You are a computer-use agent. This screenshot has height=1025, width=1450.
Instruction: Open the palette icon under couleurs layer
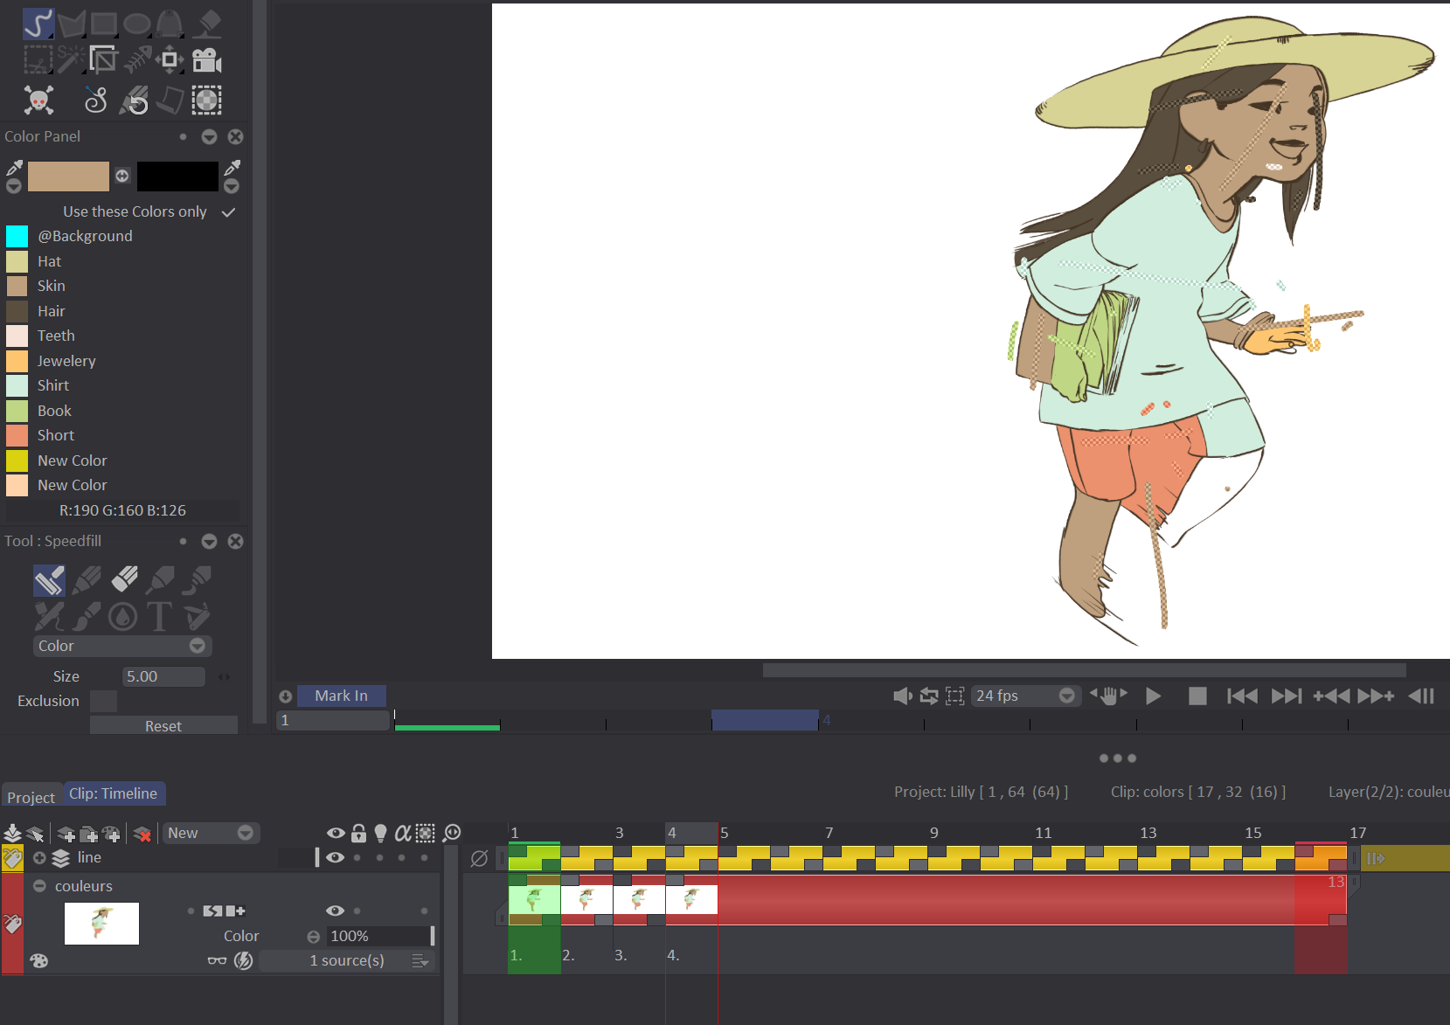[39, 960]
